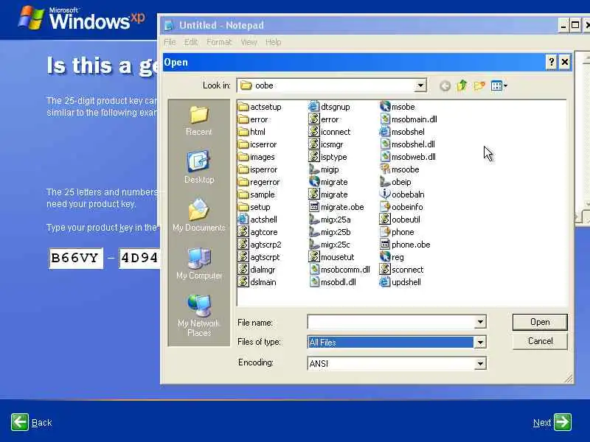Click the Next button in Windows setup

552,422
